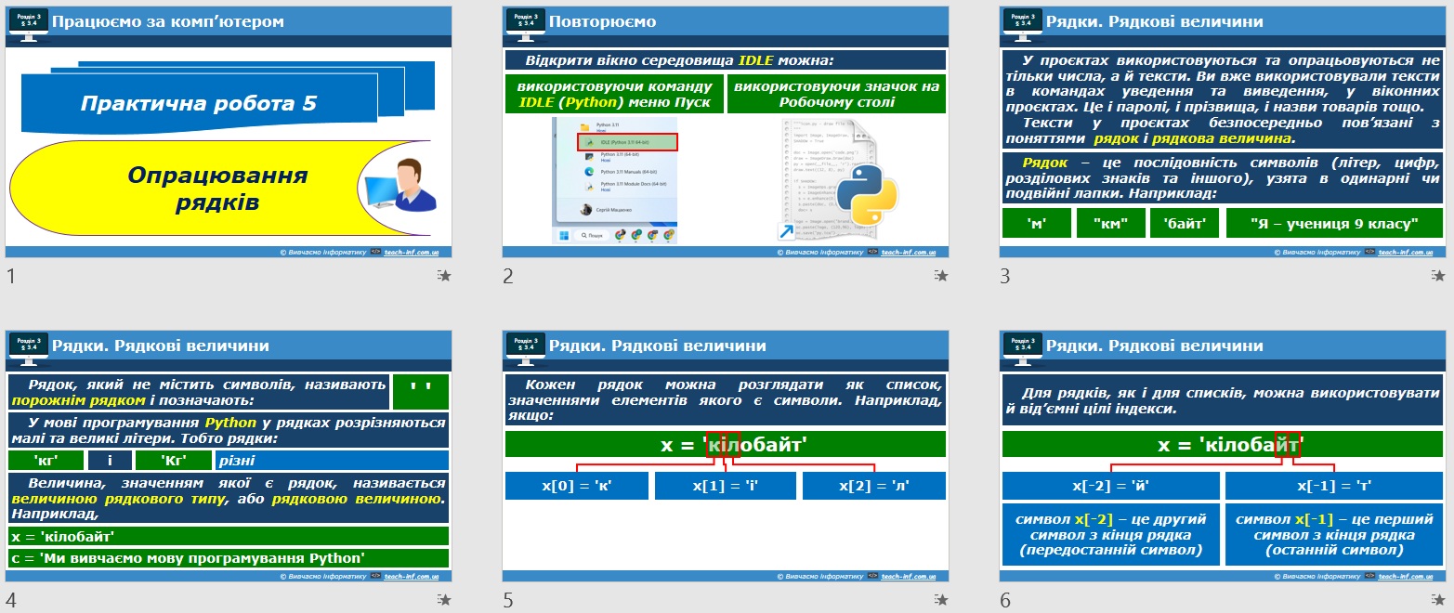Click the animation star icon under slide 6

click(x=1439, y=601)
